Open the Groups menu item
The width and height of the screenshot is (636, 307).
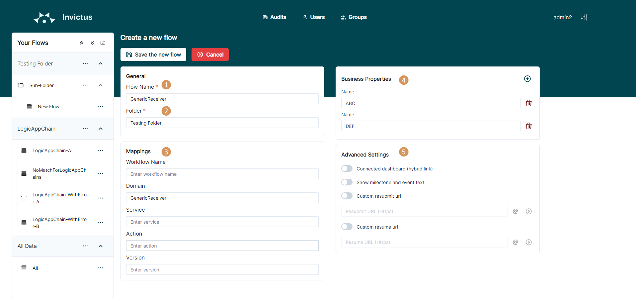[x=354, y=17]
